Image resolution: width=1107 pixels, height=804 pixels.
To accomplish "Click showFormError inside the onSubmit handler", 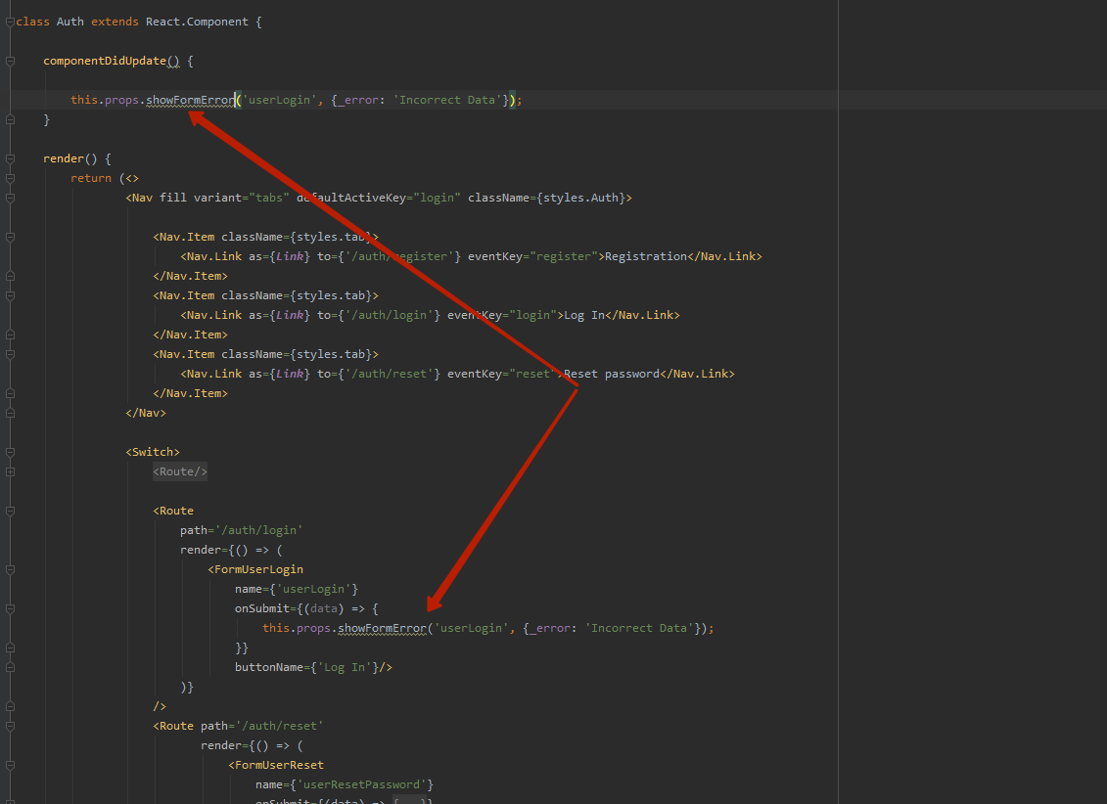I will [x=382, y=628].
